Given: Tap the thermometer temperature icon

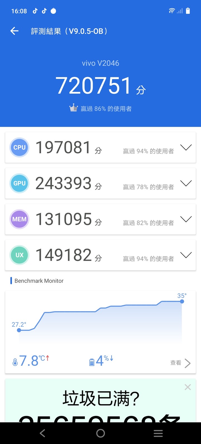Looking at the screenshot, I should click(15, 362).
